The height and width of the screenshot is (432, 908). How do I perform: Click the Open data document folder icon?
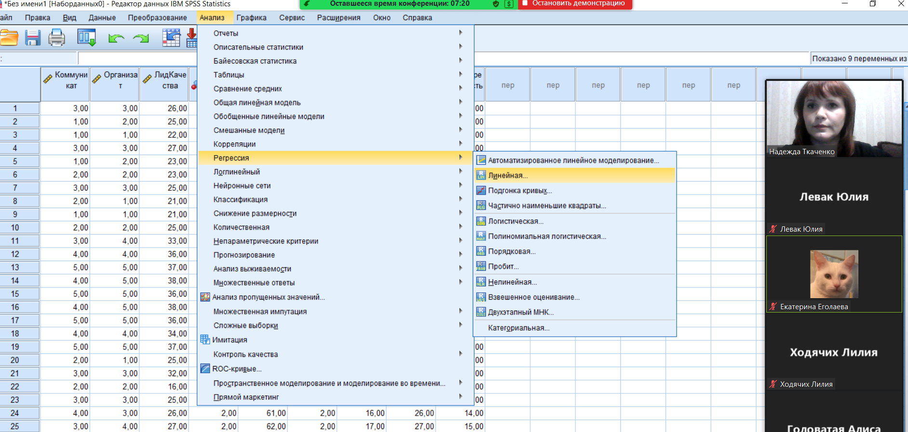pos(9,38)
